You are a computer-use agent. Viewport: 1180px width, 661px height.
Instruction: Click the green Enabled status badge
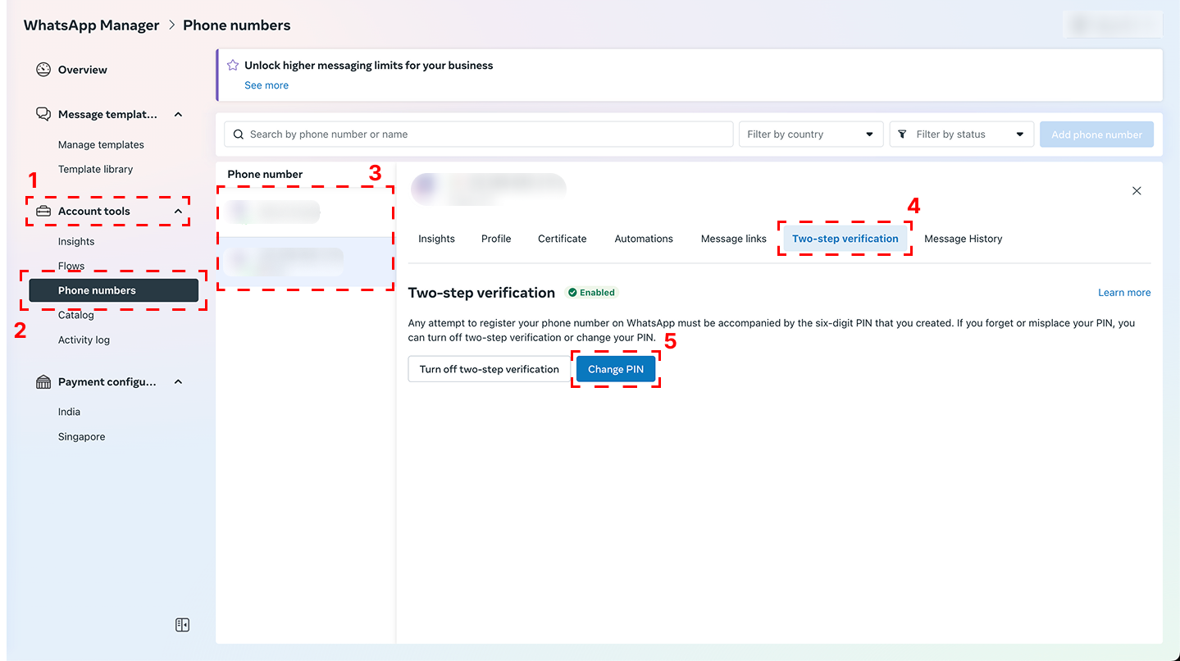click(x=591, y=292)
